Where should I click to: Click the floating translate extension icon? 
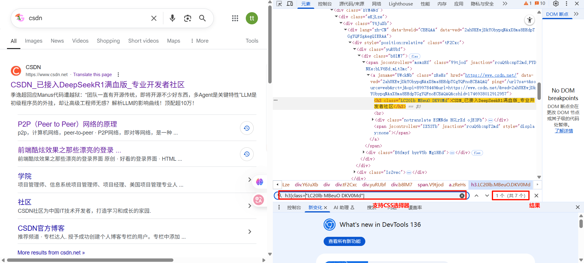259,200
